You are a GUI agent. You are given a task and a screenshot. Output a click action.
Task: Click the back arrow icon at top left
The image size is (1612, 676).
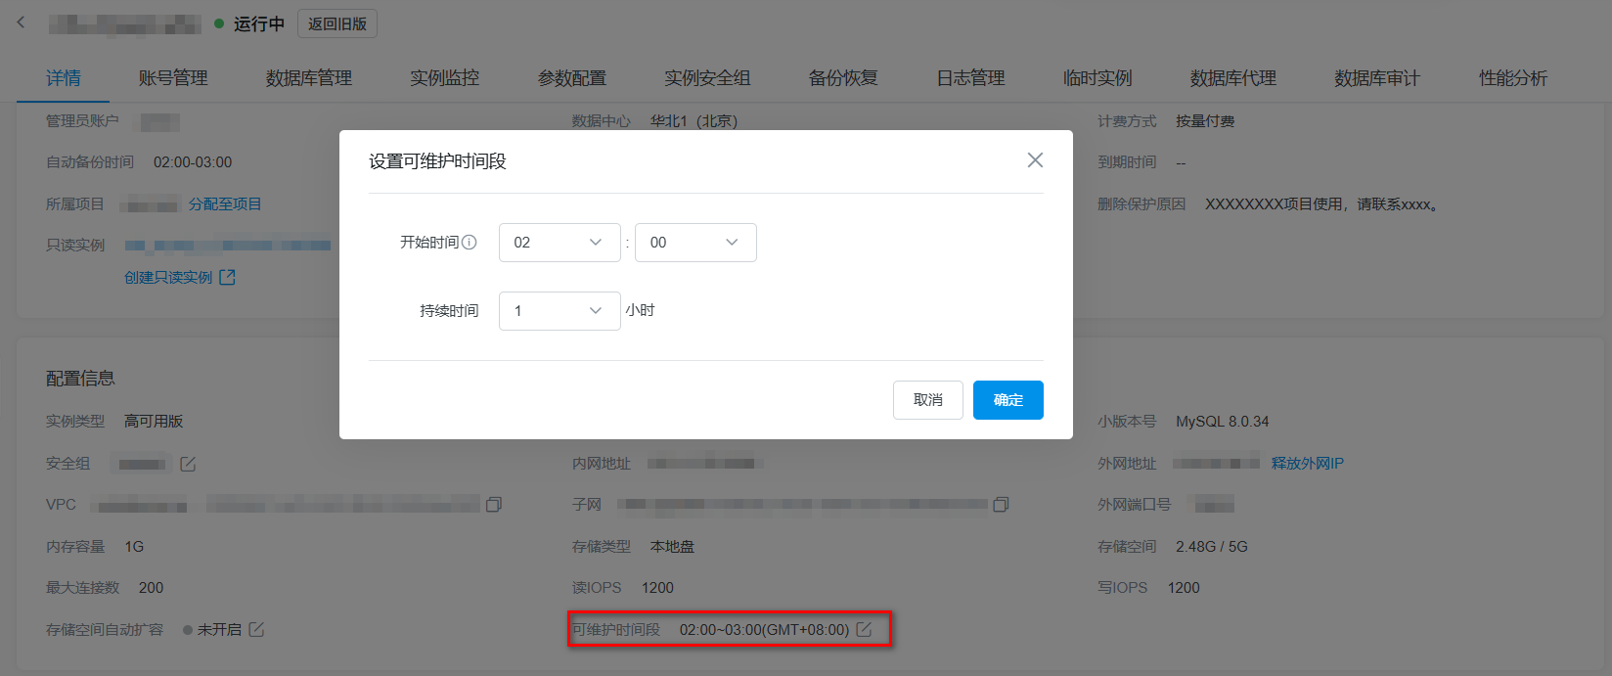pos(22,23)
